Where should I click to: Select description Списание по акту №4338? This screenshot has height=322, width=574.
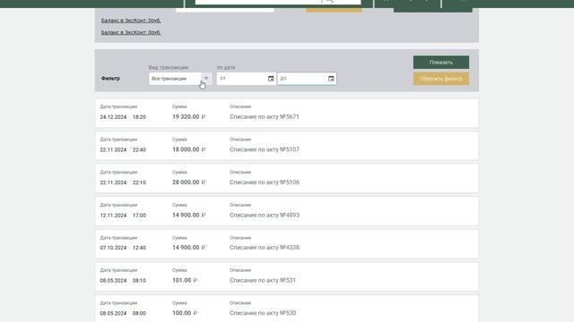coord(265,248)
